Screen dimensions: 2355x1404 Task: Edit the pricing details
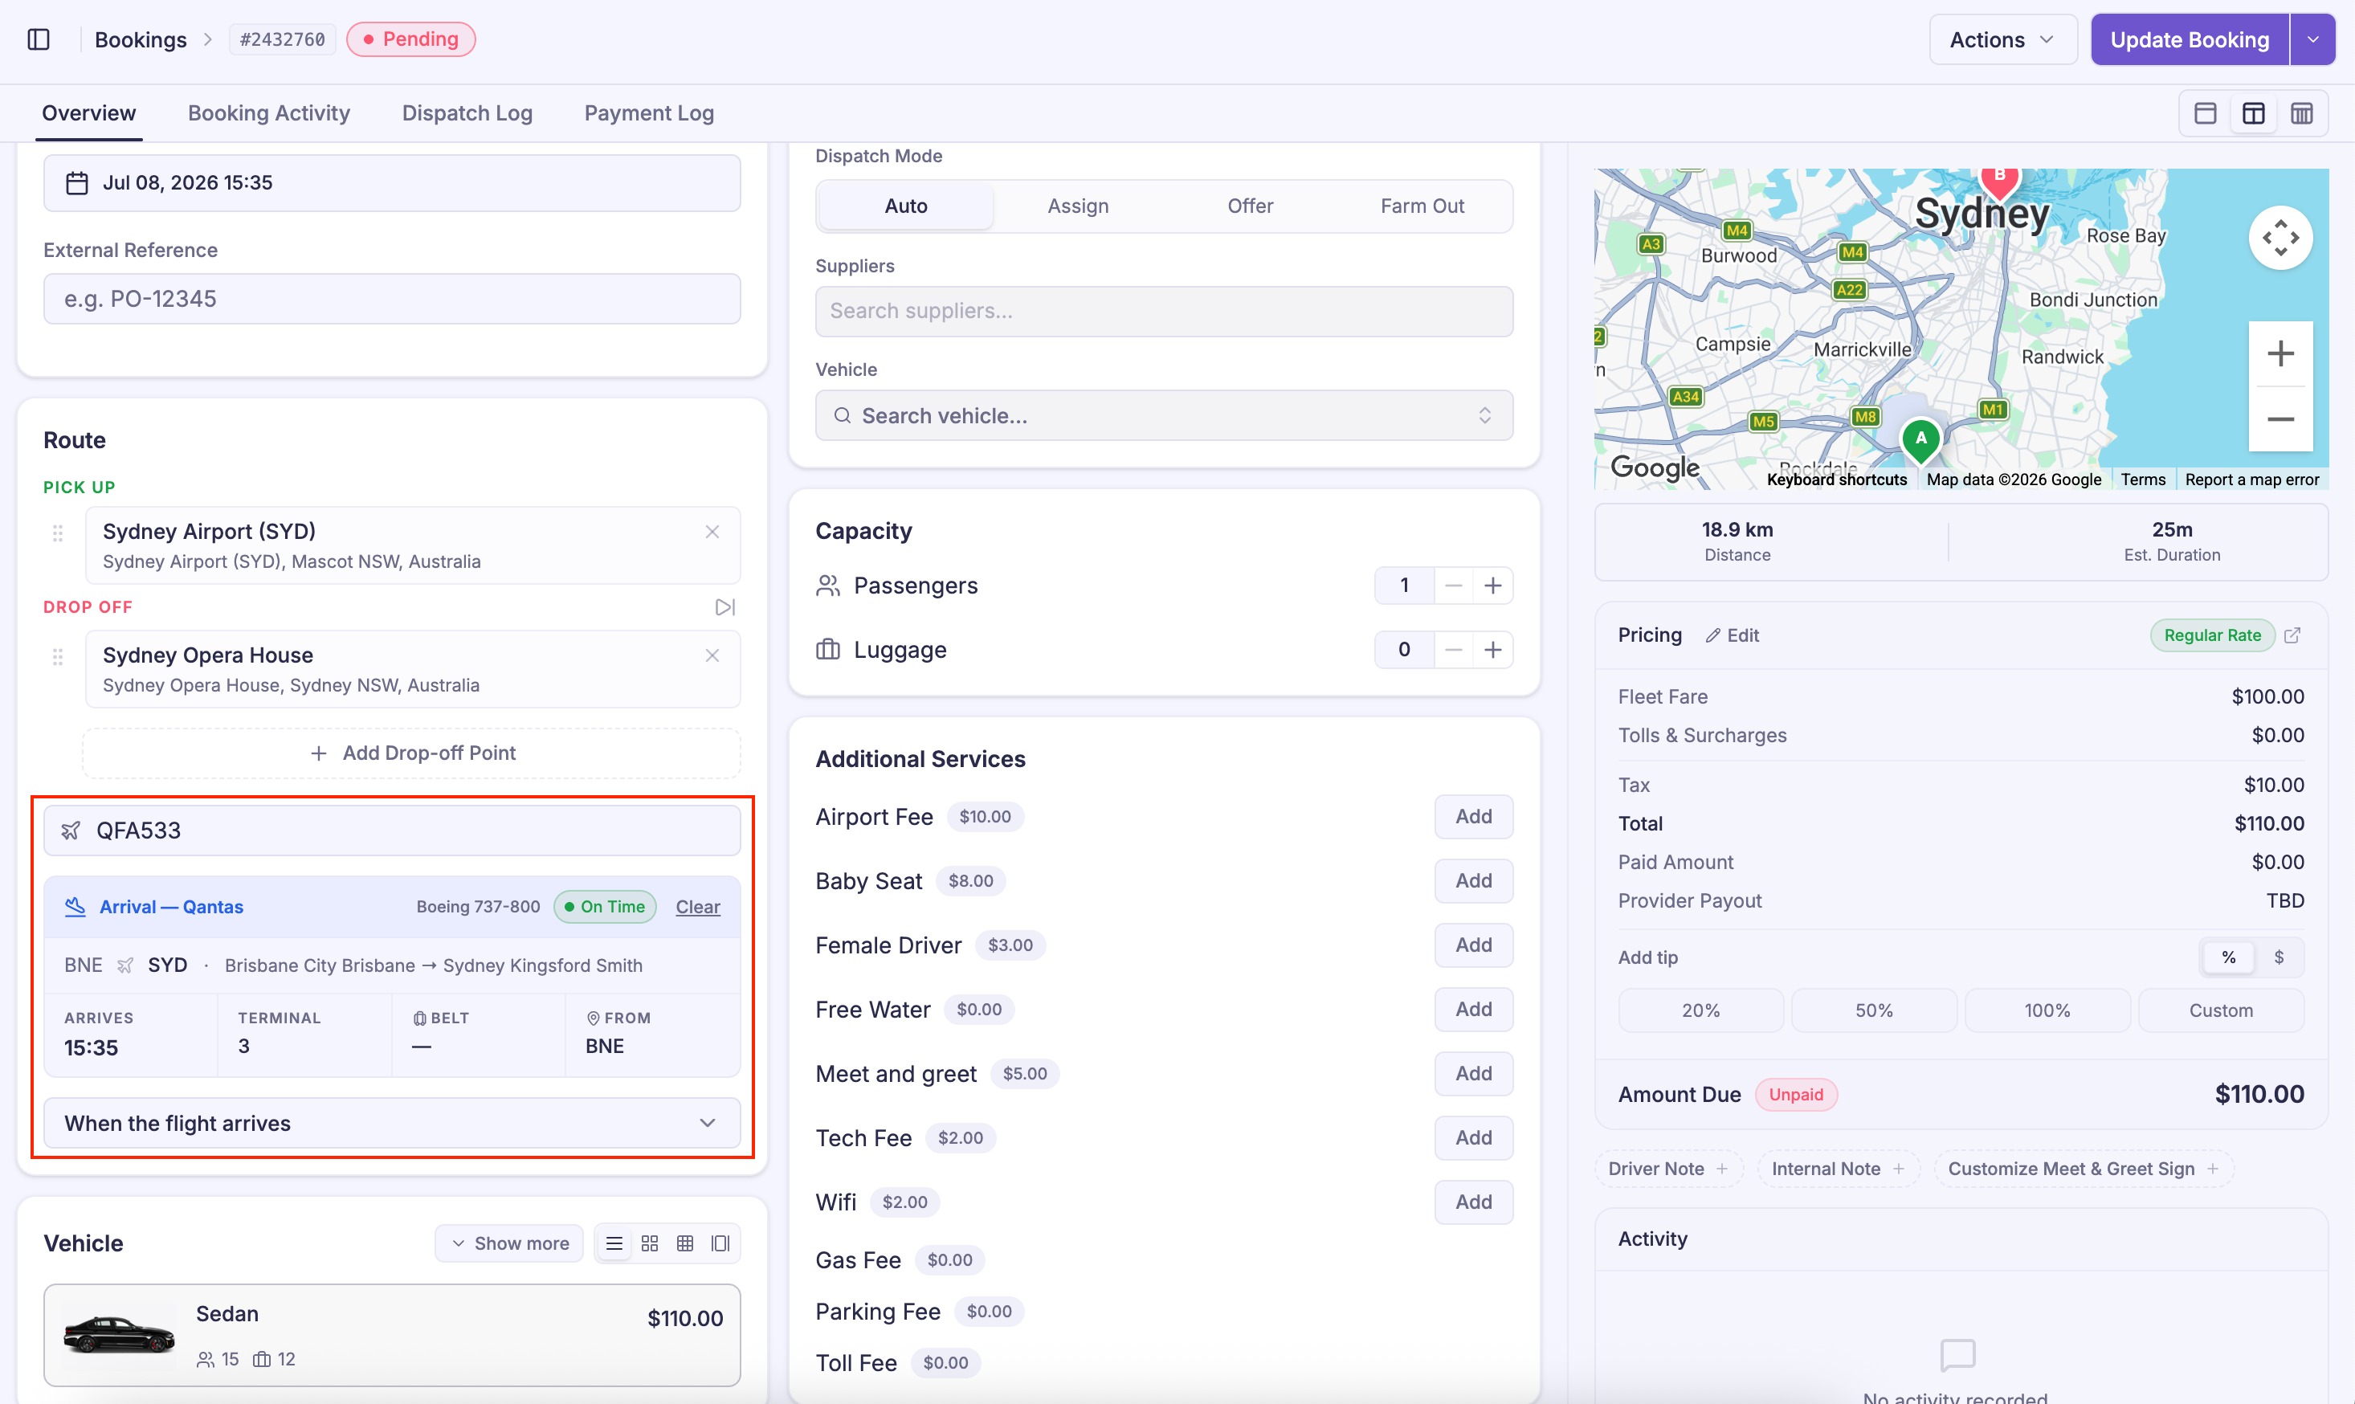point(1733,636)
